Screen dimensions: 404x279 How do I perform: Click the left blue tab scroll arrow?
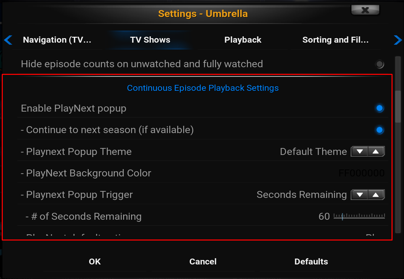click(x=8, y=40)
